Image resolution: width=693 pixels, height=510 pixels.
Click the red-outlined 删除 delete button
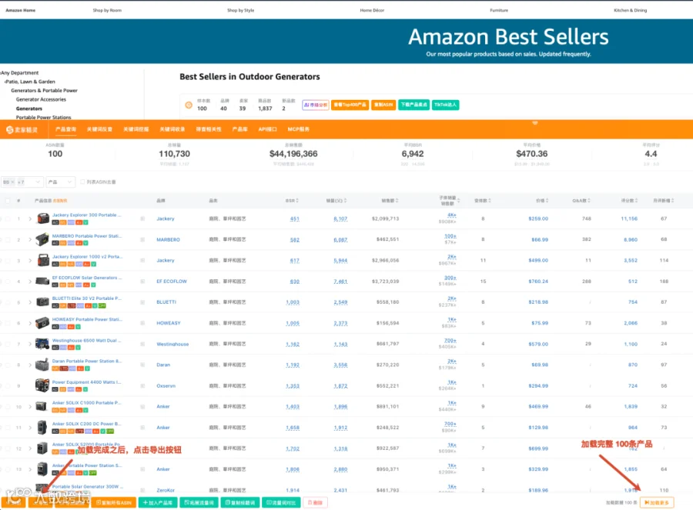tap(315, 502)
